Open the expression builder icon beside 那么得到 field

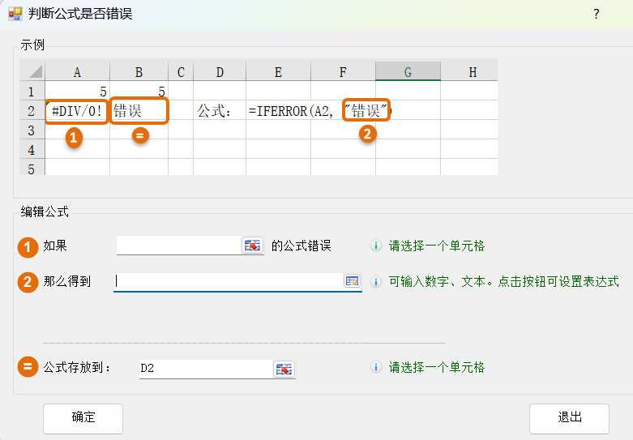(x=352, y=281)
